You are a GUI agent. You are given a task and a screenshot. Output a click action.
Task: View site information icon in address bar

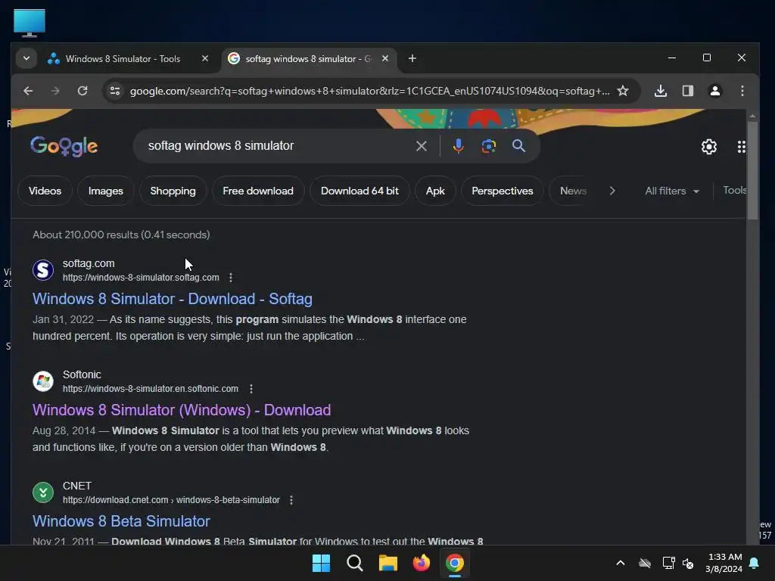coord(115,91)
